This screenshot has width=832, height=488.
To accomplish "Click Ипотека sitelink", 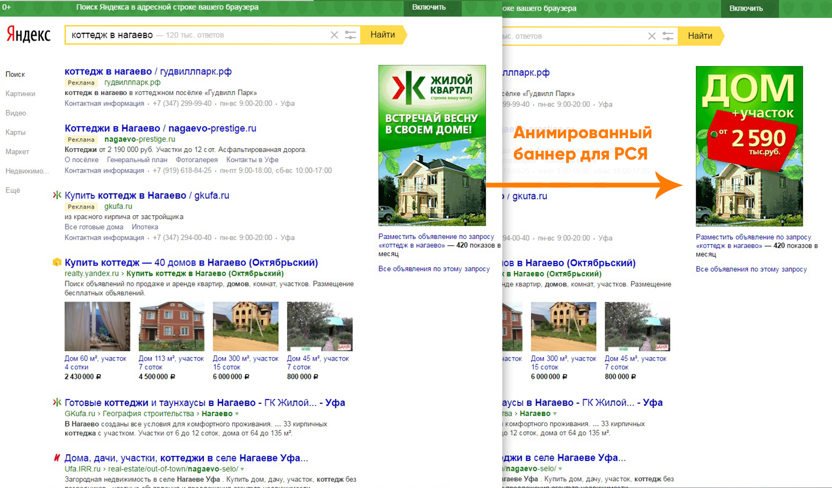I will coord(145,227).
